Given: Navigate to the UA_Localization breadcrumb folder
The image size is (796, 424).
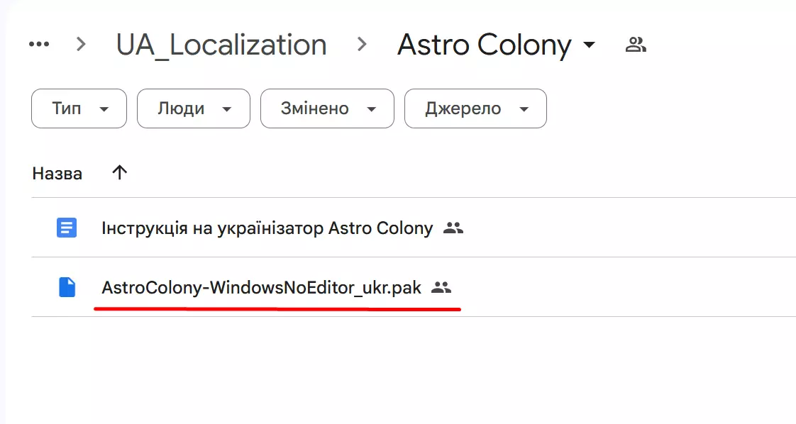Looking at the screenshot, I should tap(221, 45).
